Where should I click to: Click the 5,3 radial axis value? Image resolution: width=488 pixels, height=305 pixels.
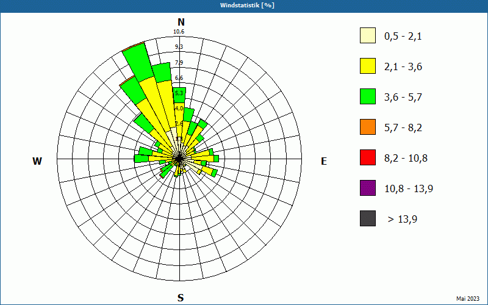179,93
